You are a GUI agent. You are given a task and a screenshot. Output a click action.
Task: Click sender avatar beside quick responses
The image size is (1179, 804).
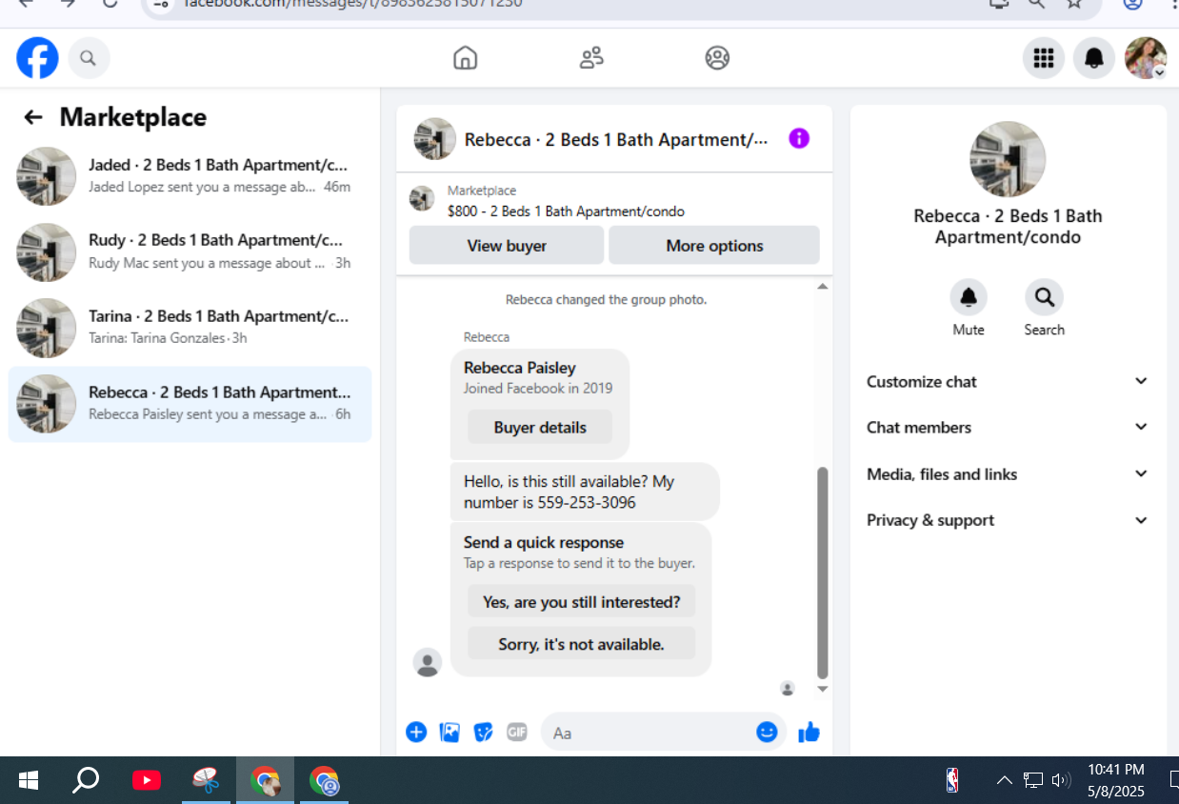[x=428, y=663]
